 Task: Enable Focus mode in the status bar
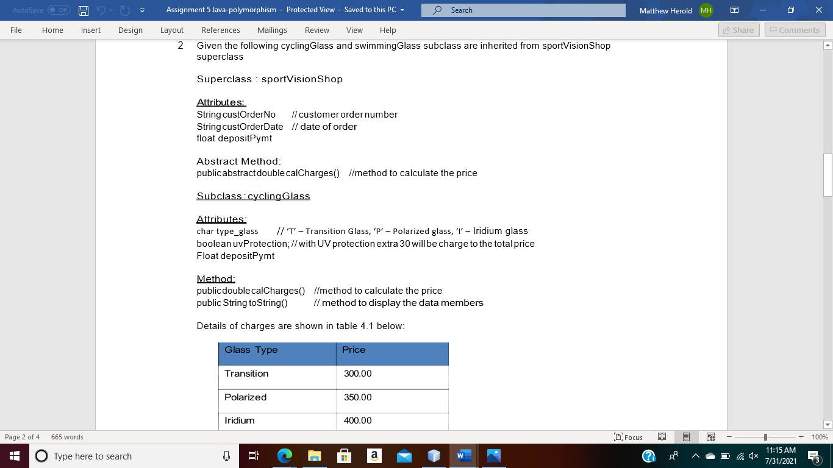coord(628,436)
